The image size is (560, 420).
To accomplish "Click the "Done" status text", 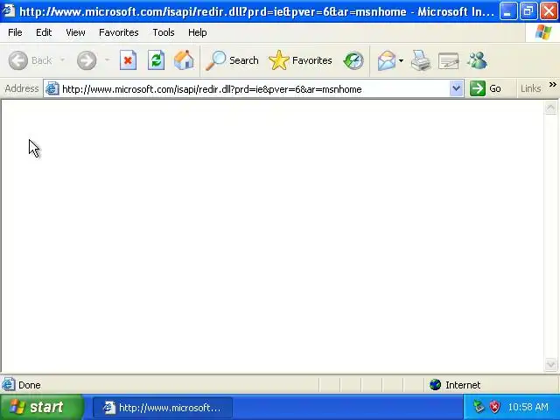I will 29,385.
